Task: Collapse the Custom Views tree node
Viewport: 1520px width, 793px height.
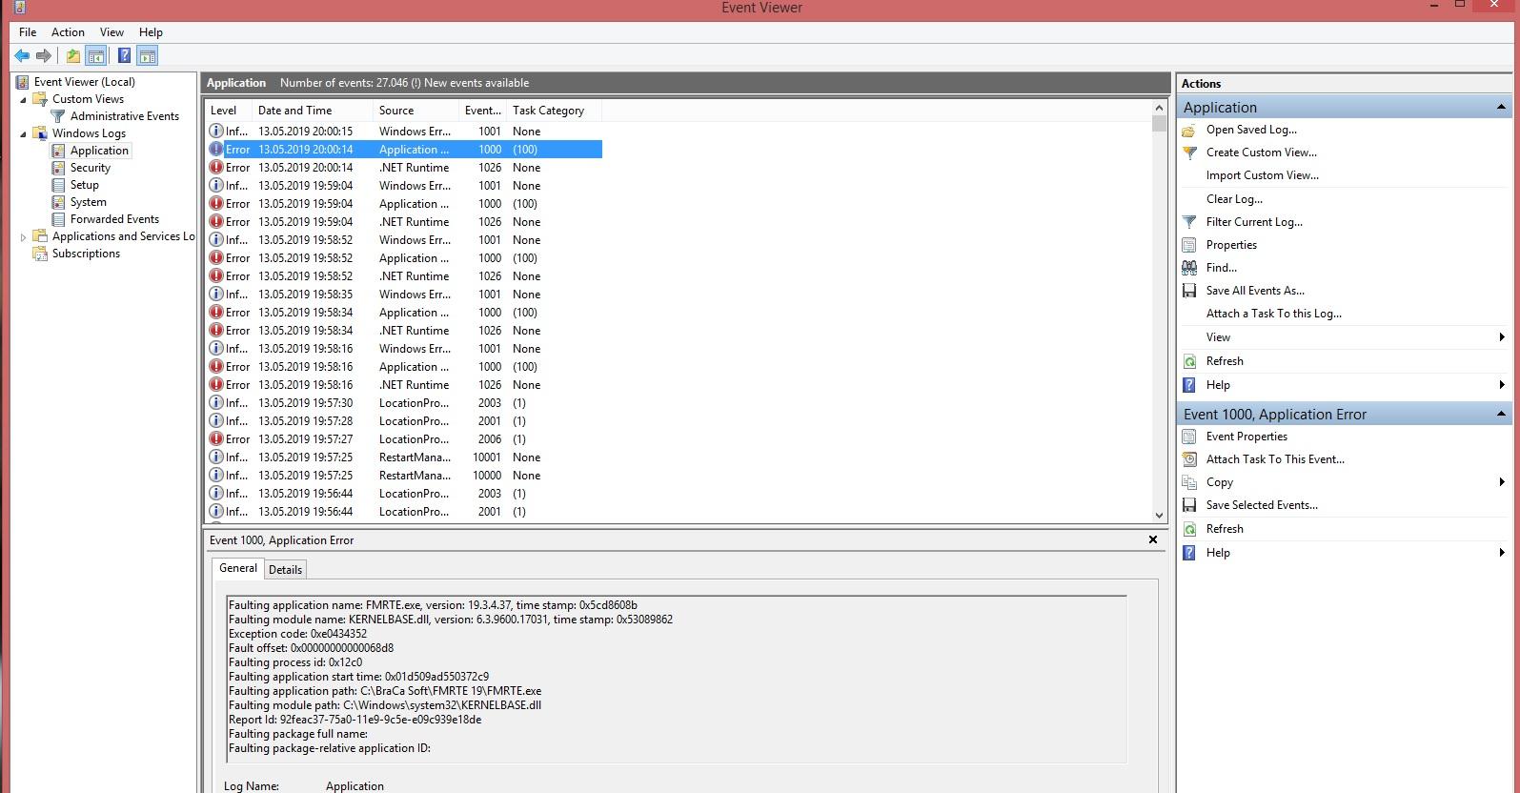Action: click(24, 100)
